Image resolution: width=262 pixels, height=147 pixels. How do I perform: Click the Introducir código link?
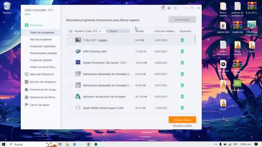(182, 125)
